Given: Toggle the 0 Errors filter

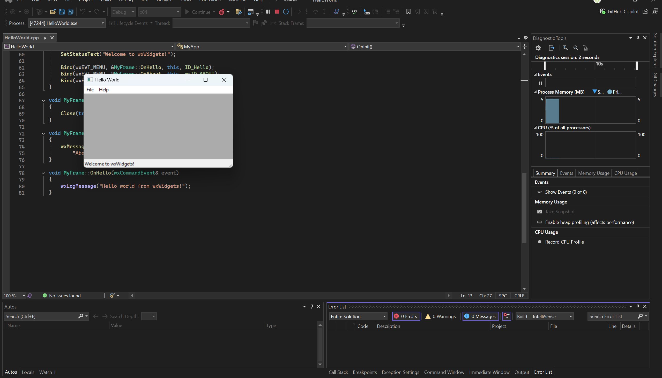Looking at the screenshot, I should coord(406,316).
